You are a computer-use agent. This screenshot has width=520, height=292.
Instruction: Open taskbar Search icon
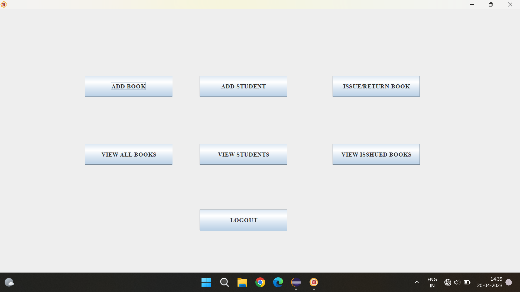click(x=224, y=282)
